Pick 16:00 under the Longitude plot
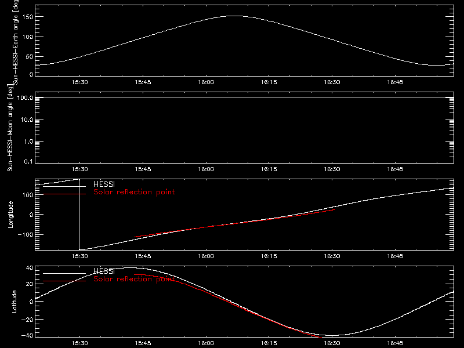 (x=206, y=256)
